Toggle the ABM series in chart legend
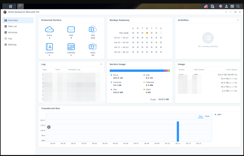This screenshot has height=156, width=244. coord(218,115)
